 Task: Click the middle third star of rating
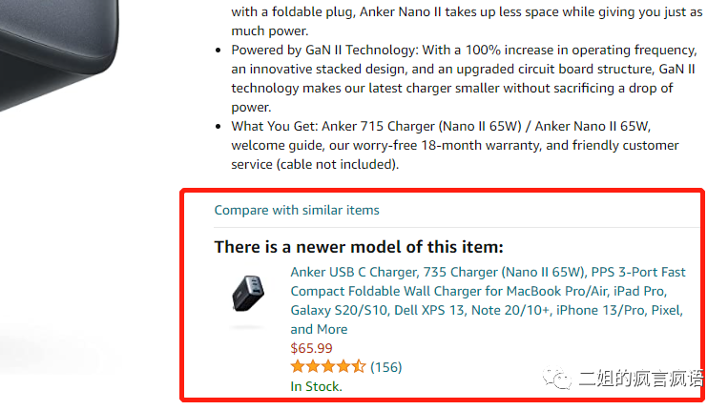tap(328, 367)
